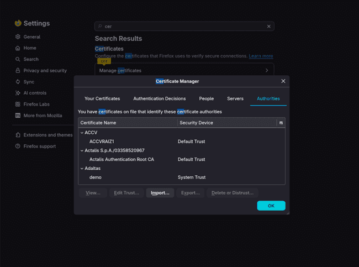
Task: Open Firefox support link
Action: click(40, 146)
